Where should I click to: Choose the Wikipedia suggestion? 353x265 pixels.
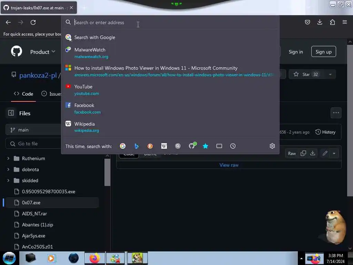[170, 127]
